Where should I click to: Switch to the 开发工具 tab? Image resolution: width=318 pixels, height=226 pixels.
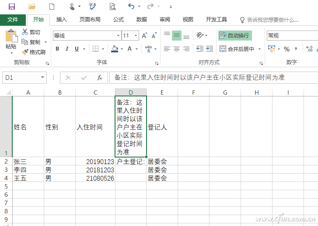pyautogui.click(x=217, y=20)
